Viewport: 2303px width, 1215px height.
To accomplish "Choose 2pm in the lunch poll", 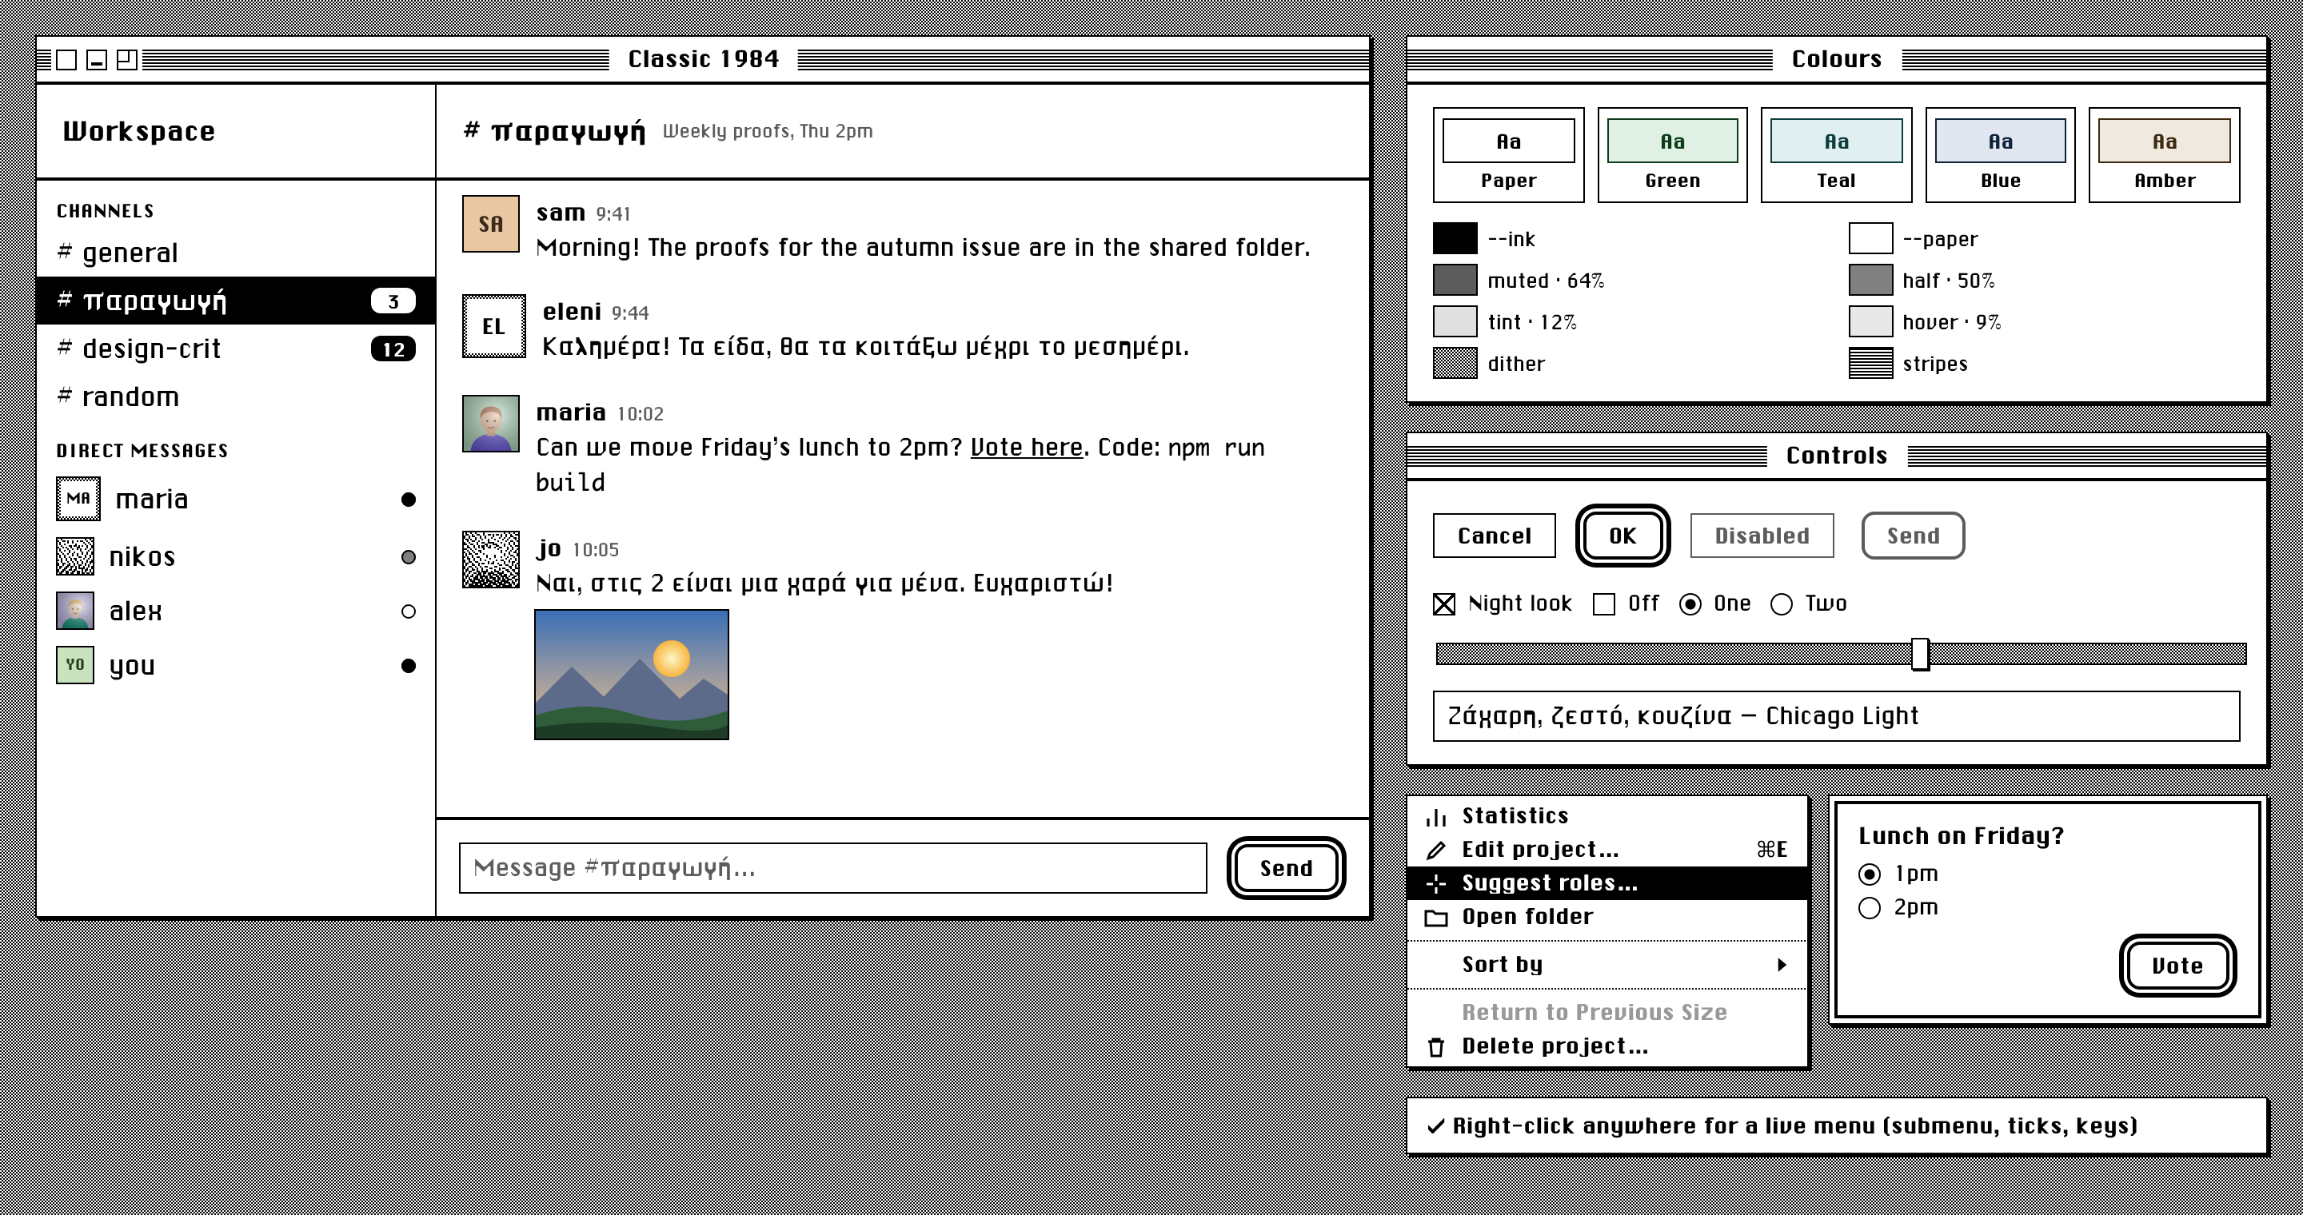I will [1870, 908].
